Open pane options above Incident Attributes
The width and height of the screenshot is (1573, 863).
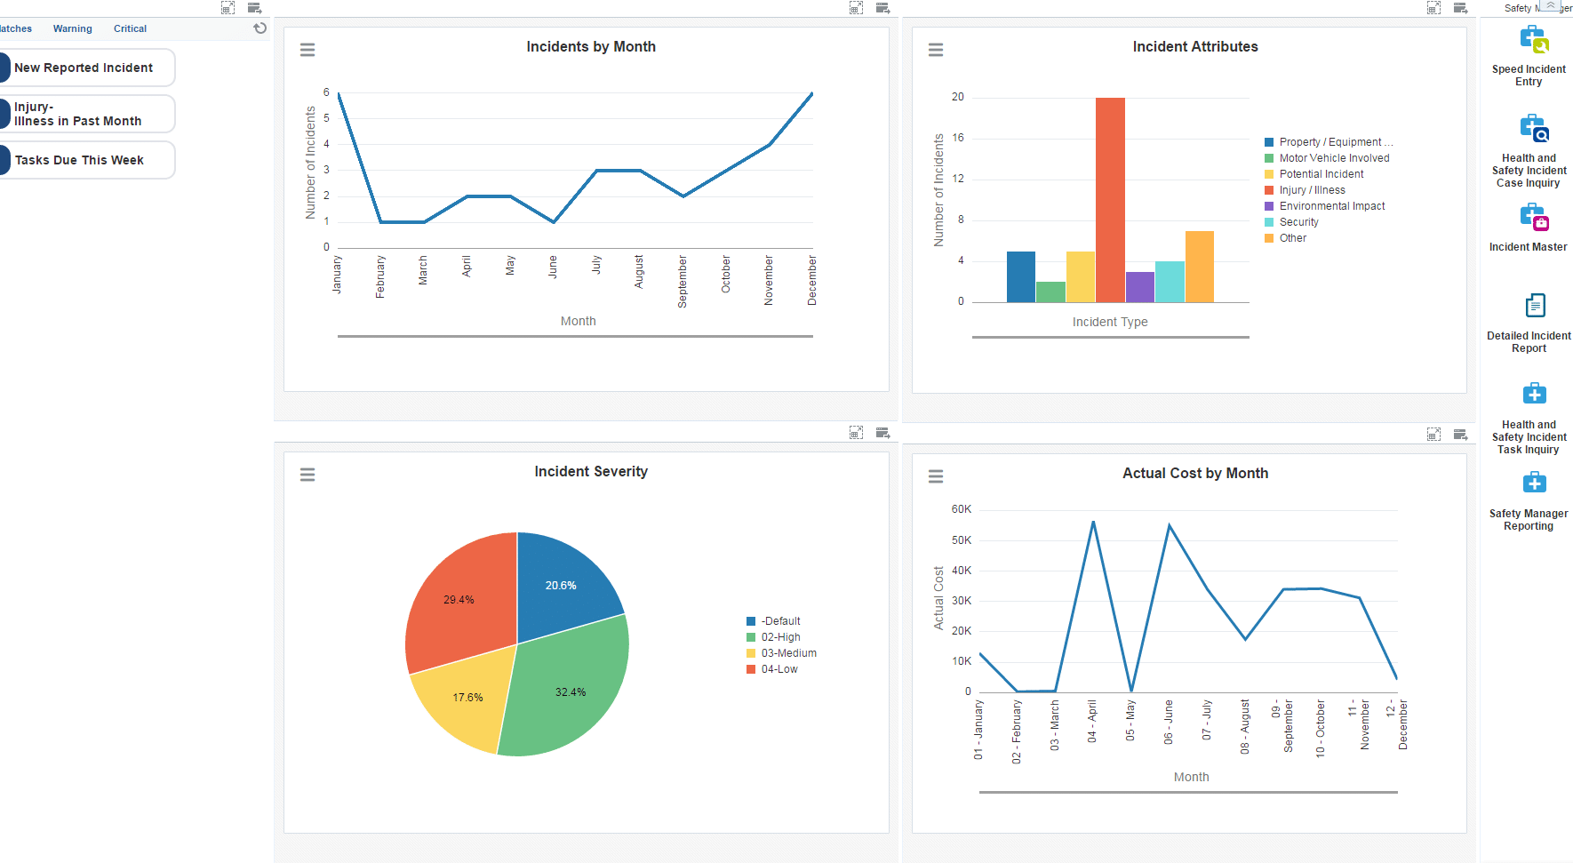1461,8
